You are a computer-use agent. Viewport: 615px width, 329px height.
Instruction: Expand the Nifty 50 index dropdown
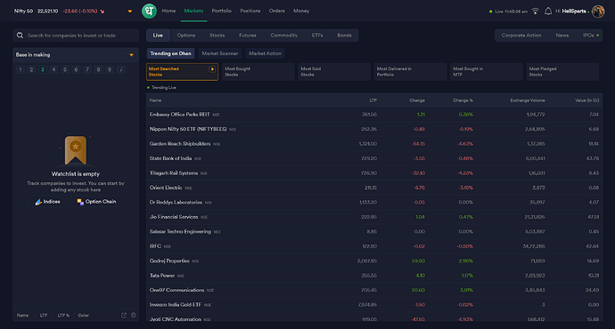click(130, 12)
